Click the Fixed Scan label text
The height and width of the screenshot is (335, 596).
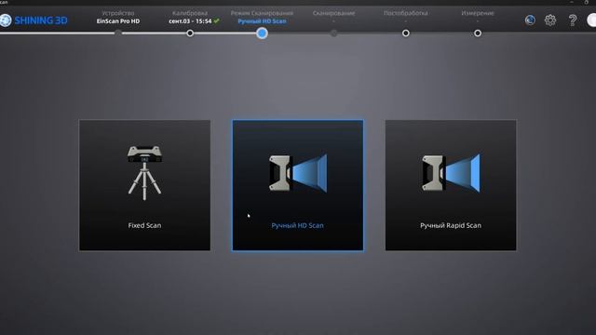coord(144,225)
